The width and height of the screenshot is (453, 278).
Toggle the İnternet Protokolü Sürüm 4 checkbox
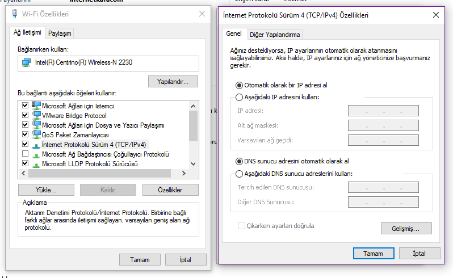coord(25,144)
